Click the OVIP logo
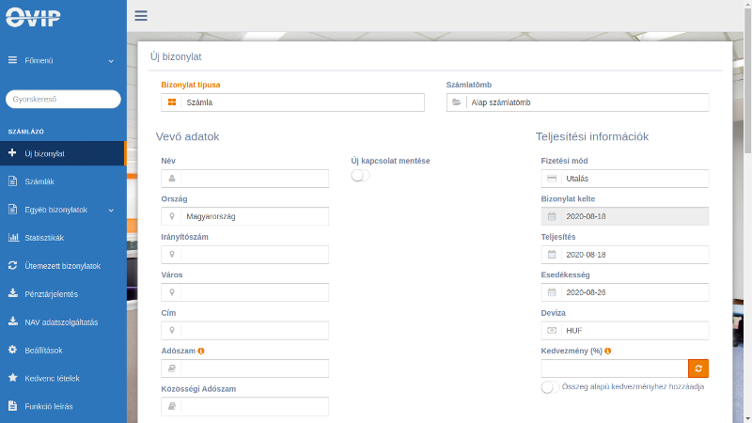 coord(33,17)
